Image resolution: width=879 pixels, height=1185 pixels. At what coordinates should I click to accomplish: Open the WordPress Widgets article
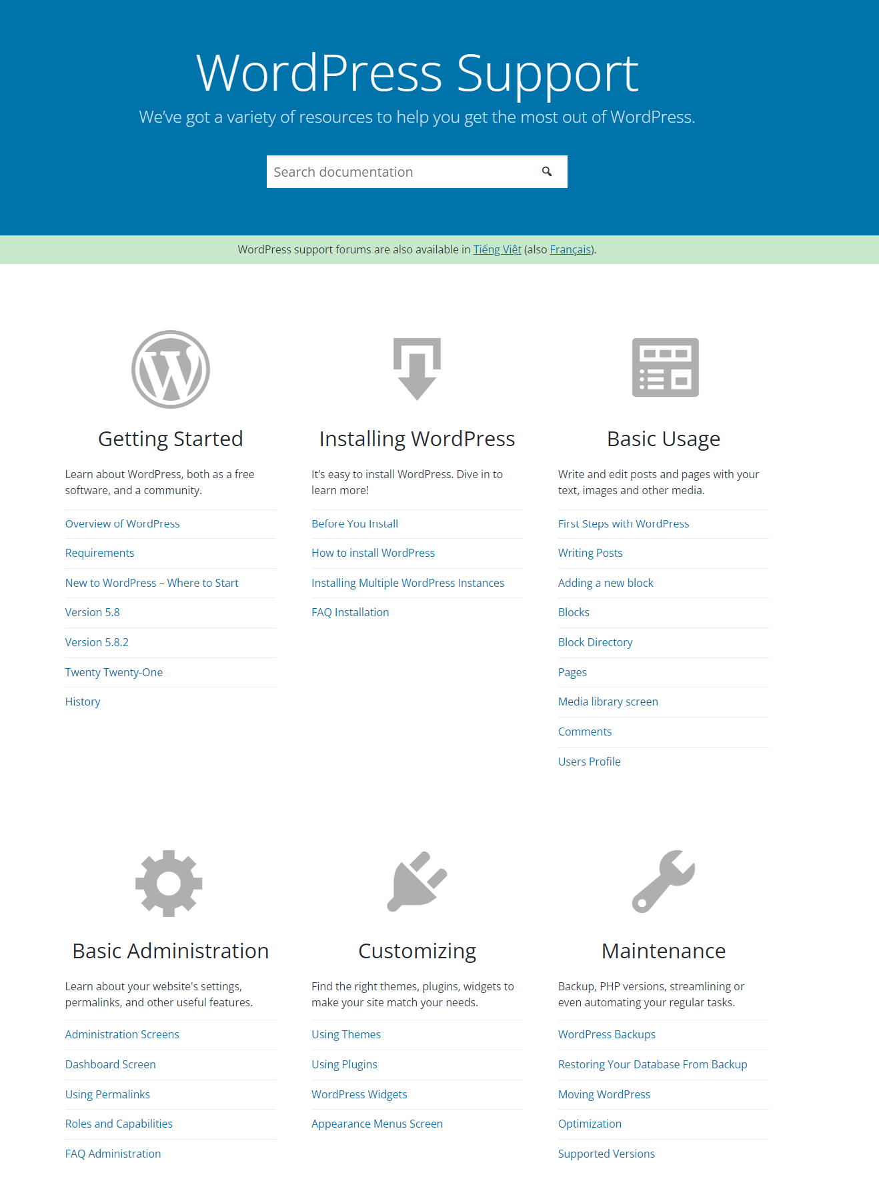[359, 1094]
